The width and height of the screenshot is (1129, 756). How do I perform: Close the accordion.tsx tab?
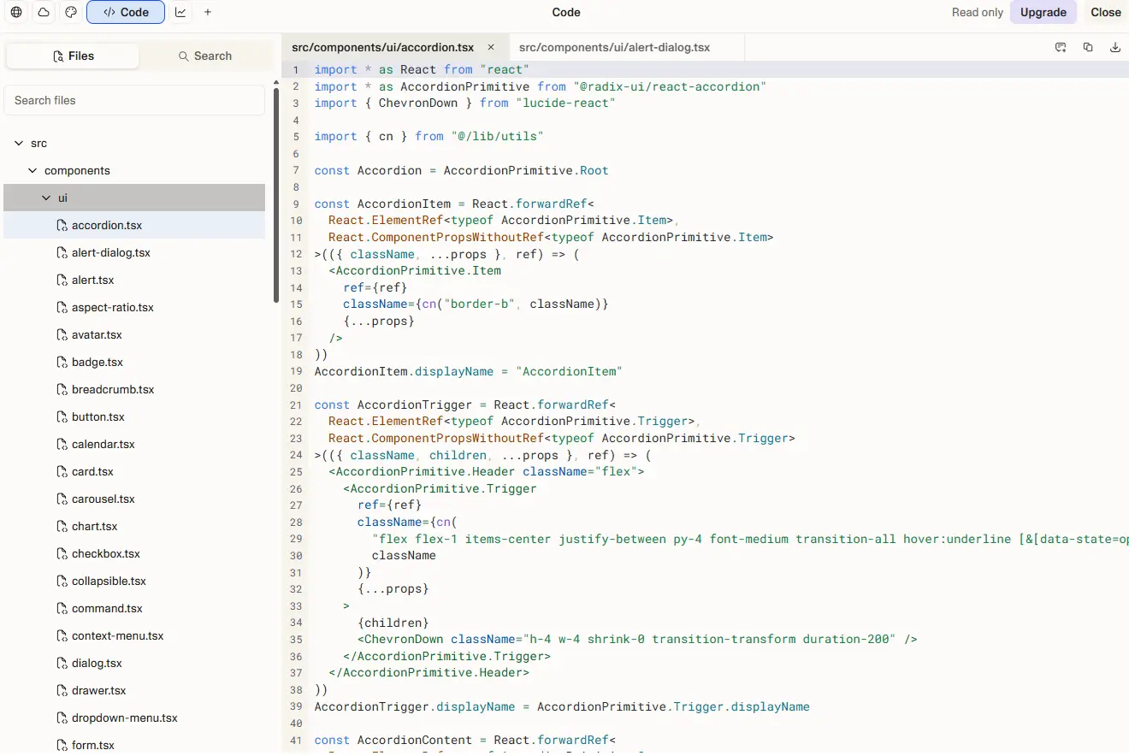coord(491,47)
